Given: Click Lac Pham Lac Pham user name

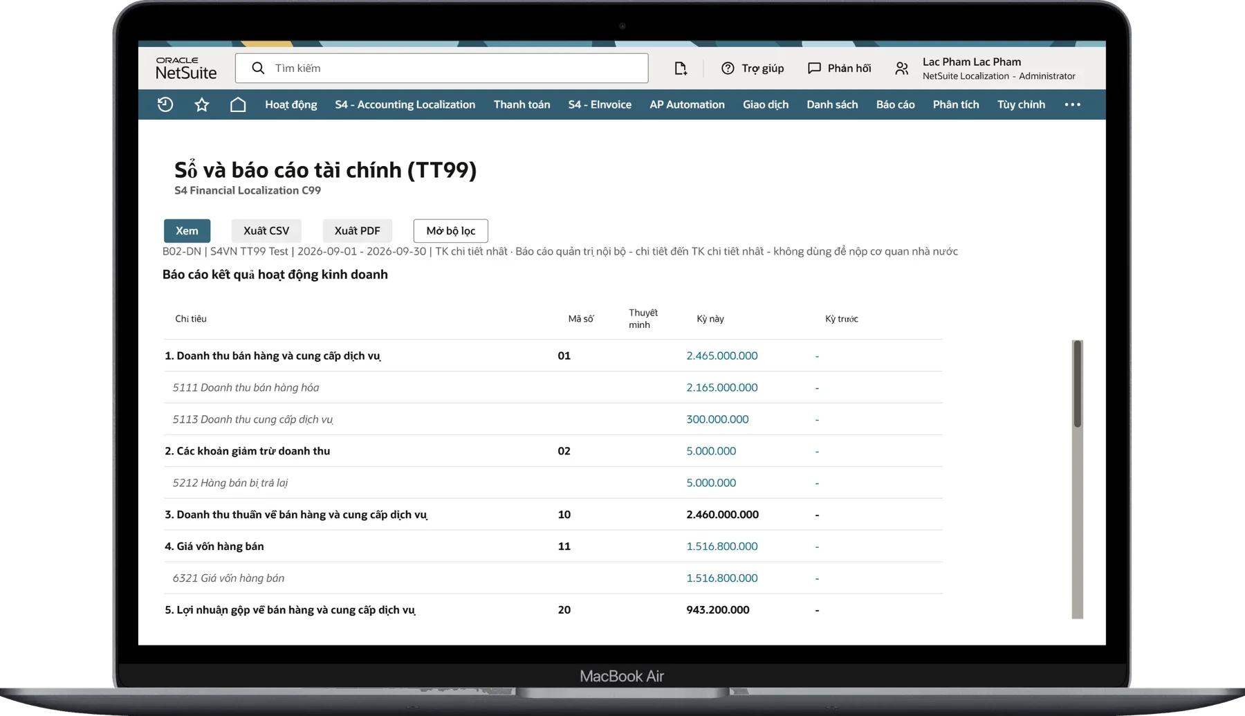Looking at the screenshot, I should click(972, 62).
